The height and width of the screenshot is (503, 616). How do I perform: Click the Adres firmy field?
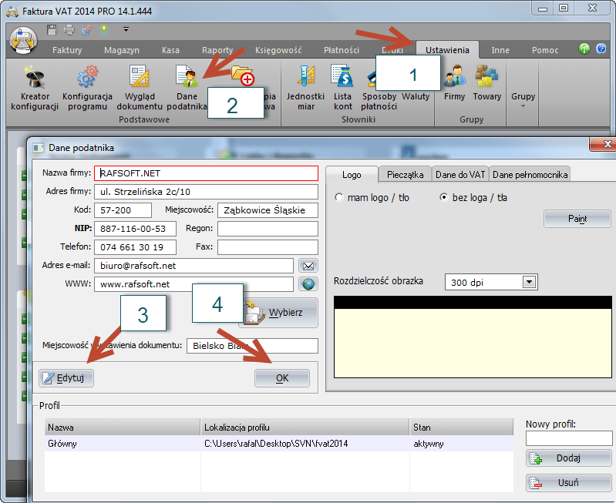point(206,192)
